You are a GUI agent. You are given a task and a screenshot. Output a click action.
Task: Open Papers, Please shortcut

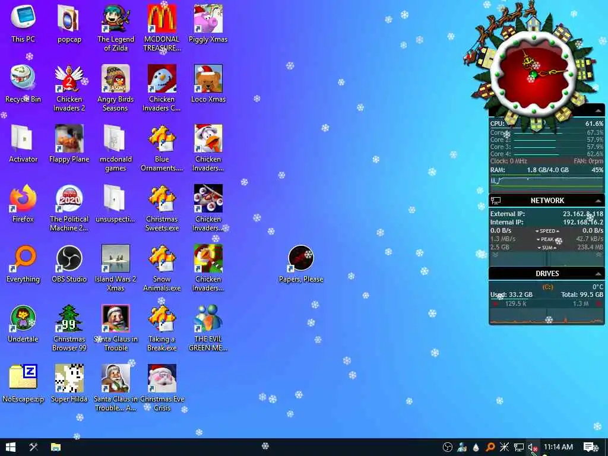click(x=301, y=264)
